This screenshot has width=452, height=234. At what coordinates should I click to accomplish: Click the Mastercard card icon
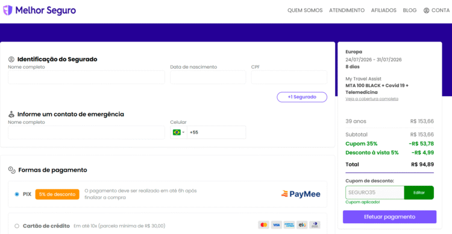263,225
